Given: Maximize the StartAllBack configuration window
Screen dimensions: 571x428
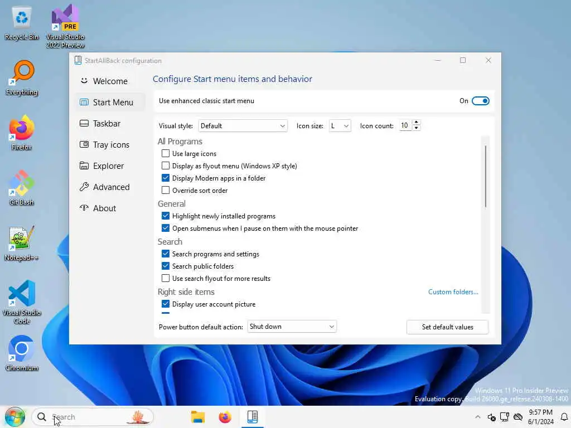Looking at the screenshot, I should pyautogui.click(x=463, y=60).
